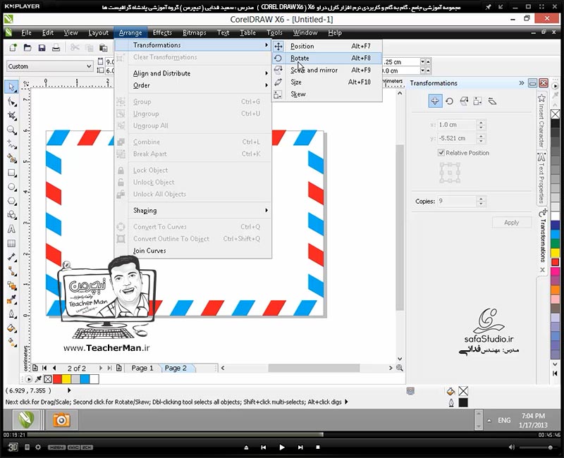Collapse the docker with double-chevron
This screenshot has height=458, width=564.
tap(522, 83)
